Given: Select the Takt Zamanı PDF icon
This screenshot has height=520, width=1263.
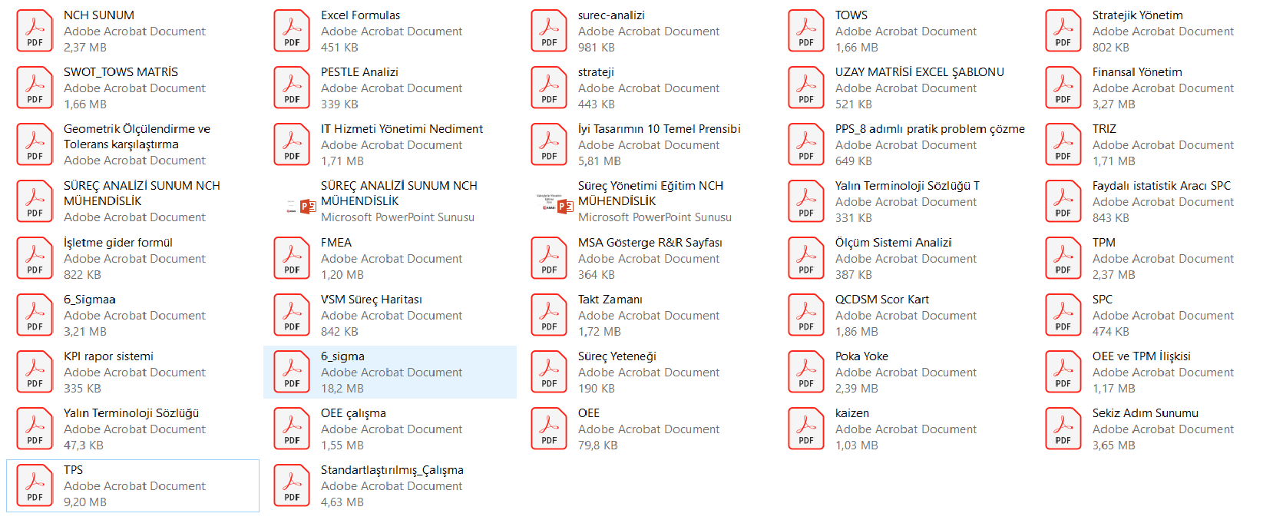Looking at the screenshot, I should click(549, 316).
